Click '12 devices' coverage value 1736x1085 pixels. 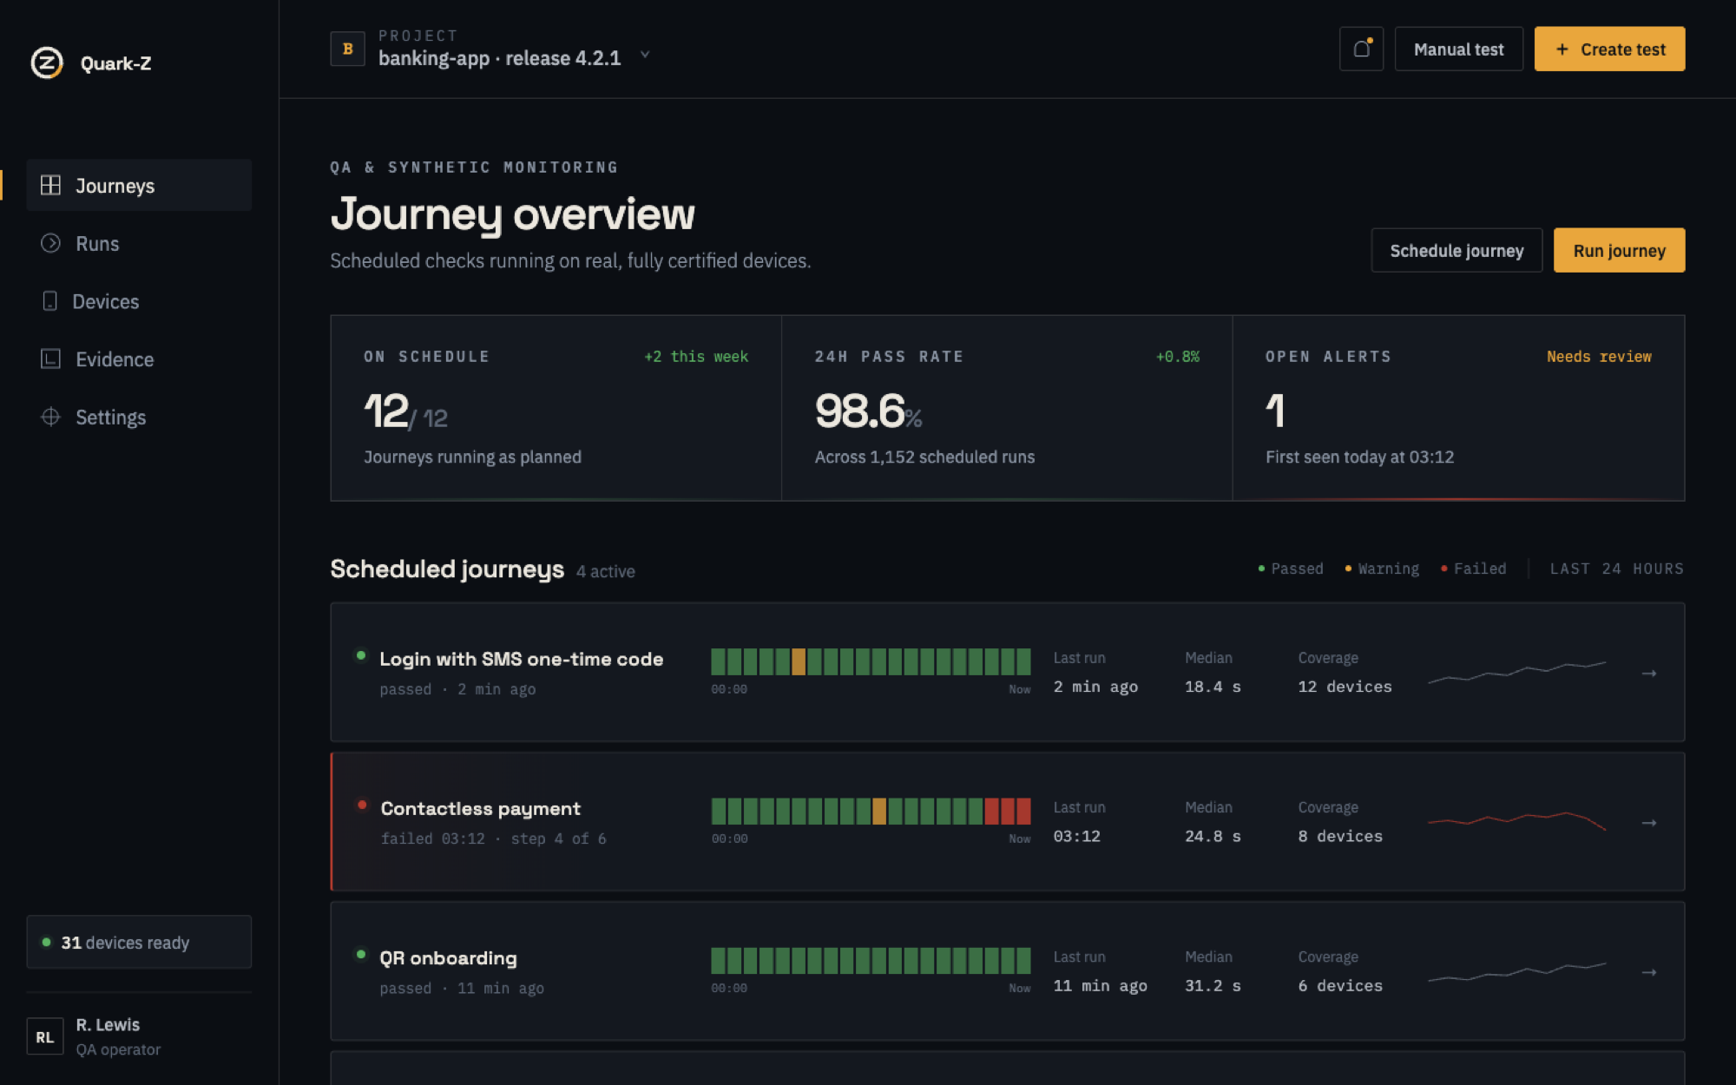[x=1345, y=687]
